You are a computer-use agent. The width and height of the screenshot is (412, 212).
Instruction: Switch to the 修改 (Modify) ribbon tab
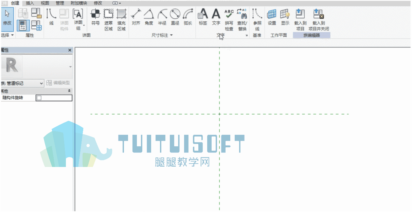[x=98, y=3]
